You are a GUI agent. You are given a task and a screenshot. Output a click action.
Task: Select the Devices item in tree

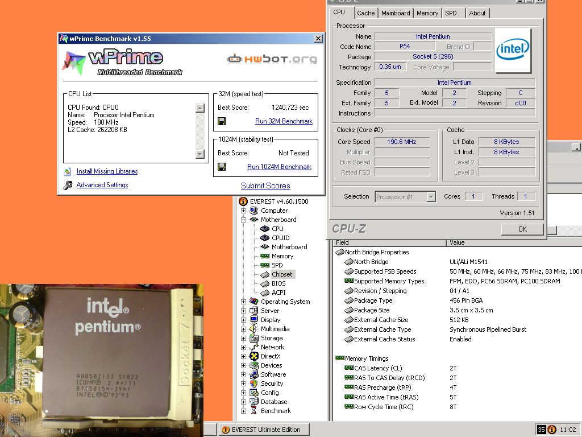(x=271, y=365)
